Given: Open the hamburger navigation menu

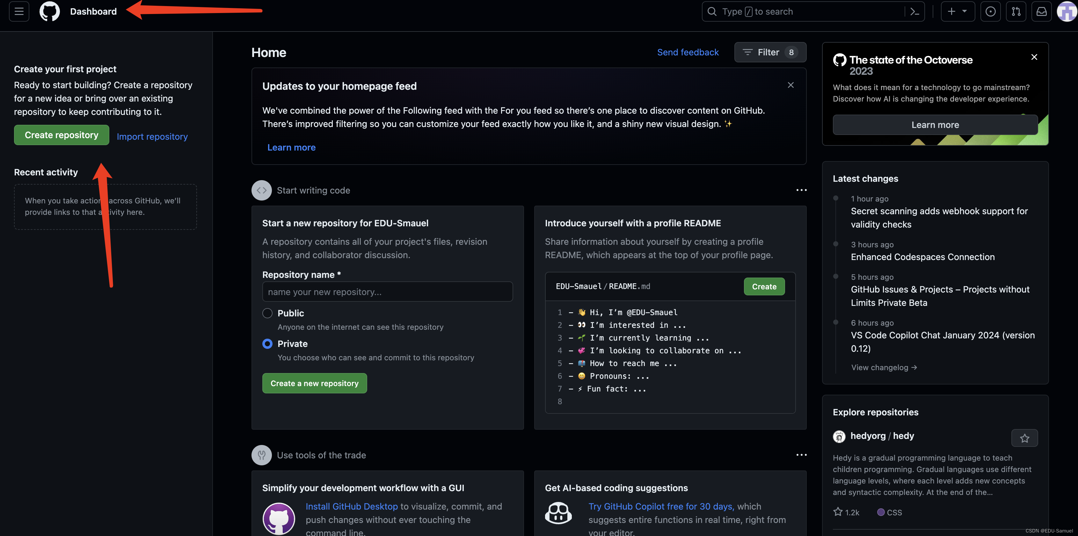Looking at the screenshot, I should (x=19, y=11).
